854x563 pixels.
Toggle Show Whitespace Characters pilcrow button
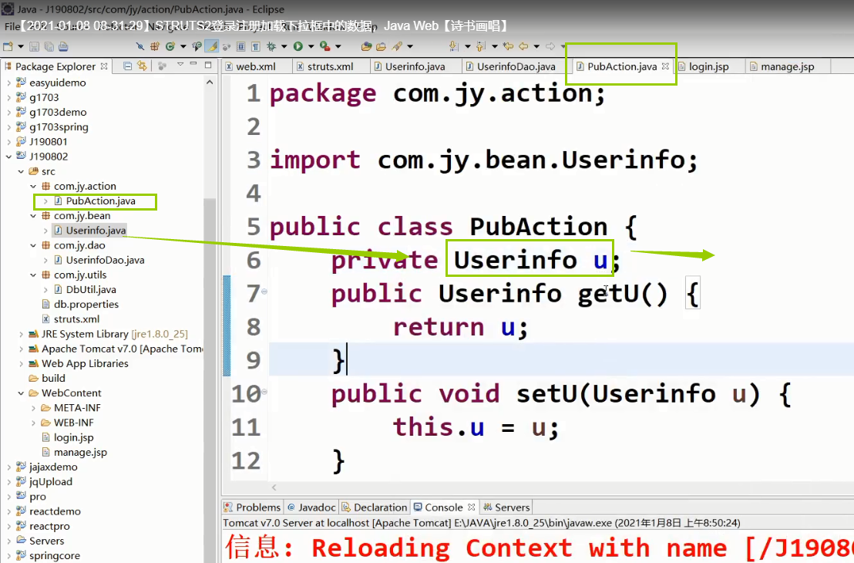point(255,46)
